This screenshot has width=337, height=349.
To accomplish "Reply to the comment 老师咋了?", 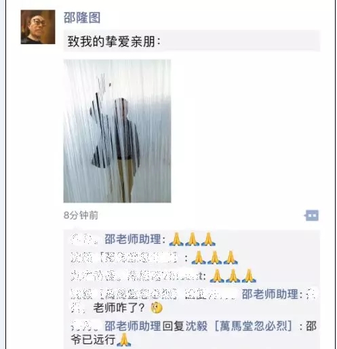I will point(119,308).
